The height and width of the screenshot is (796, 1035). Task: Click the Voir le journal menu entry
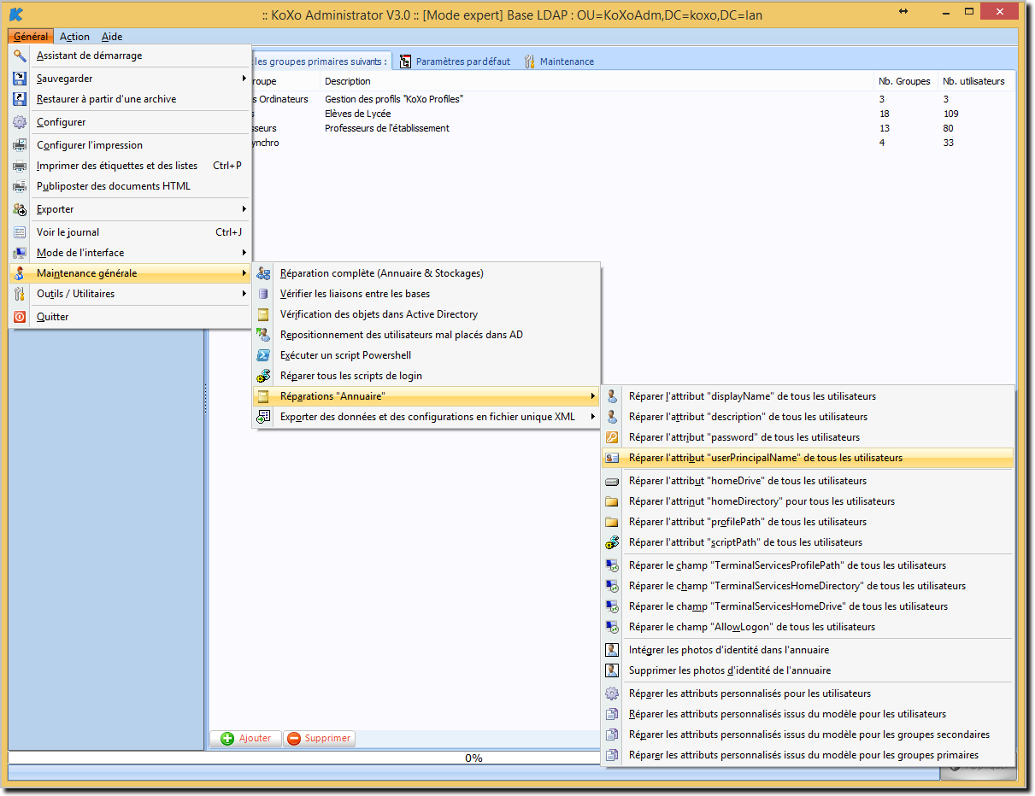(x=131, y=232)
